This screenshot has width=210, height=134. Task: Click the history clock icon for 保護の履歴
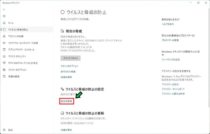pyautogui.click(x=4, y=76)
